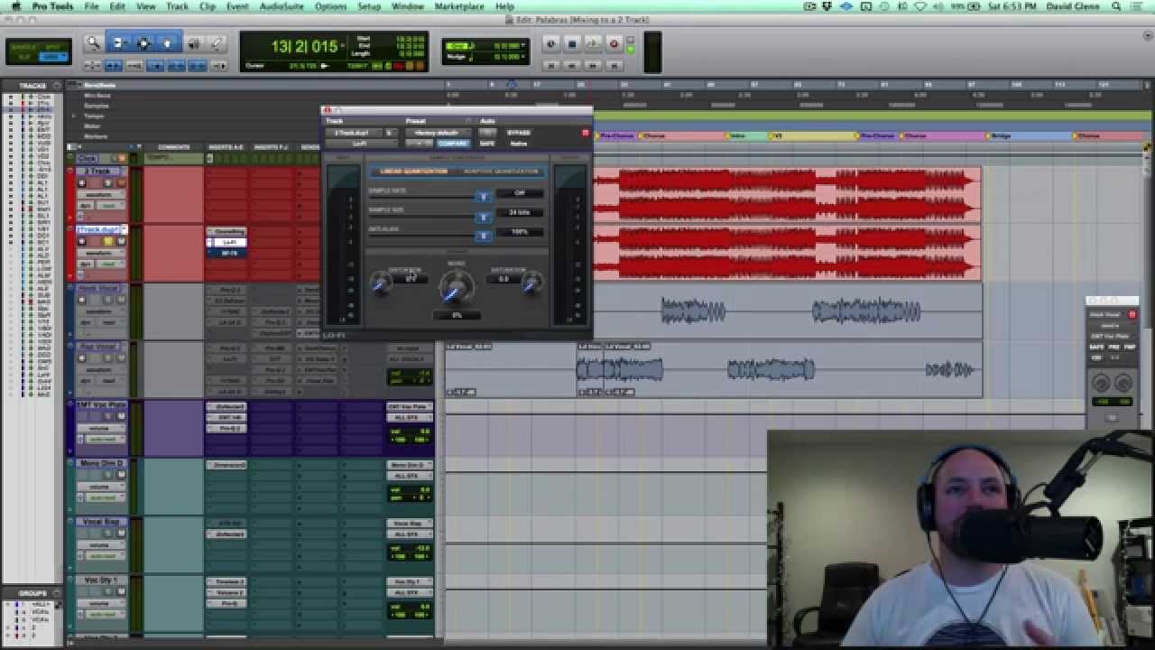Open the Marketplace menu
The image size is (1155, 650).
(x=458, y=6)
